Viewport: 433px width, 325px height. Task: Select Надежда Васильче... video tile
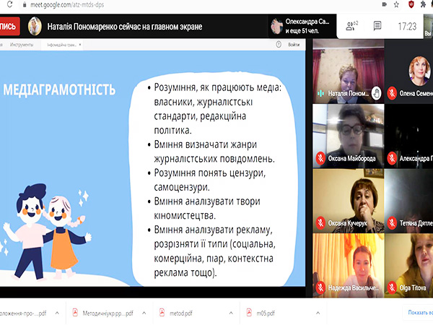click(x=349, y=265)
